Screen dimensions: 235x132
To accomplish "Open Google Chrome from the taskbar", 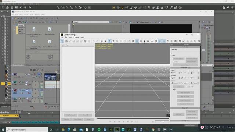I will point(153,129).
